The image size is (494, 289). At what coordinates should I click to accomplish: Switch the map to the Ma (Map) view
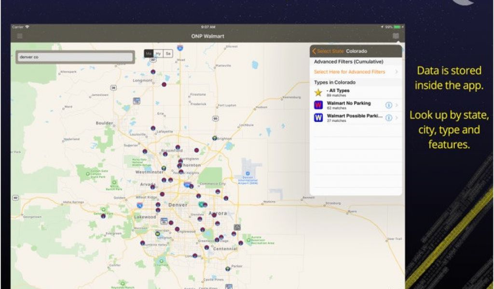point(149,53)
